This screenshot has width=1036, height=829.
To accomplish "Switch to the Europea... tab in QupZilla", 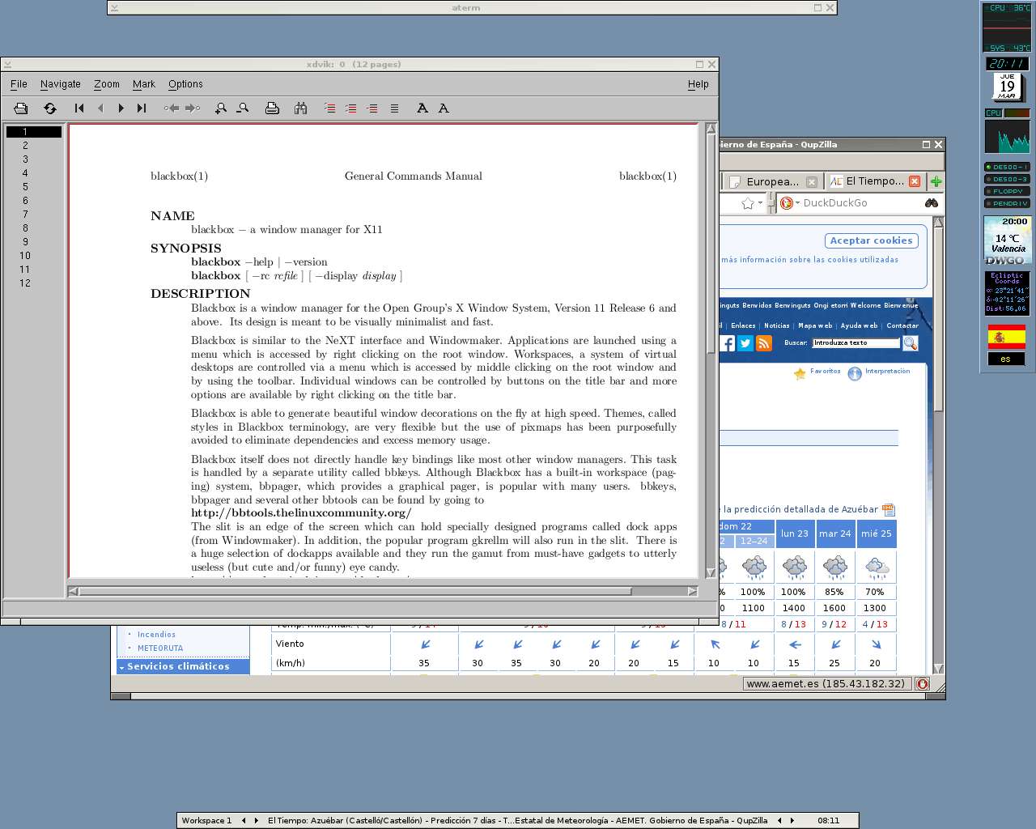I will point(772,181).
